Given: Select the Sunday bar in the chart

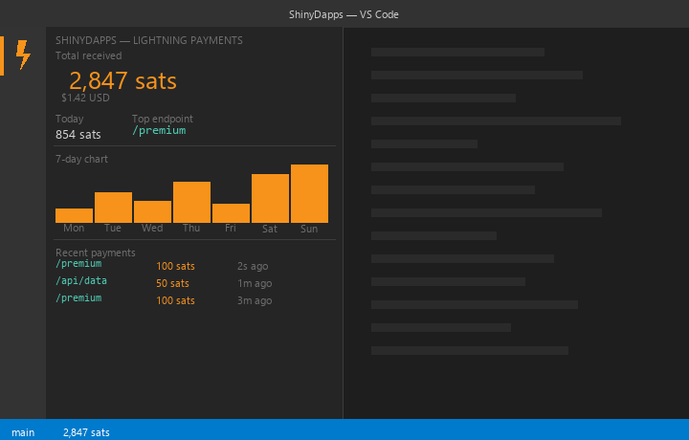Looking at the screenshot, I should tap(309, 193).
